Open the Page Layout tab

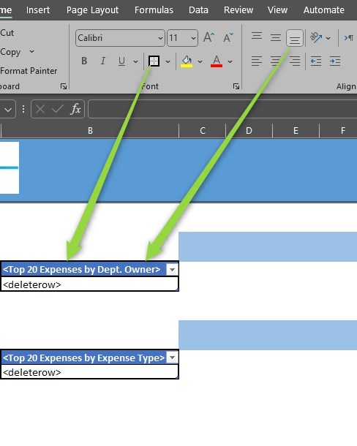[x=92, y=10]
